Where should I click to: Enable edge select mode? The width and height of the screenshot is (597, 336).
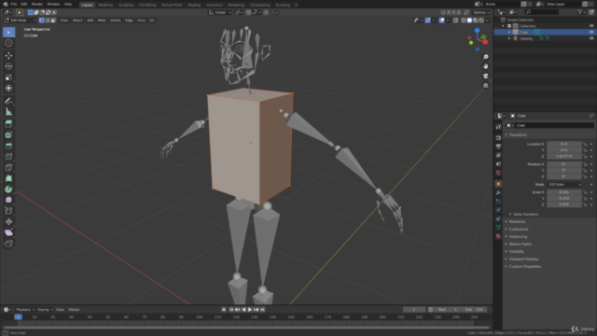tap(48, 21)
